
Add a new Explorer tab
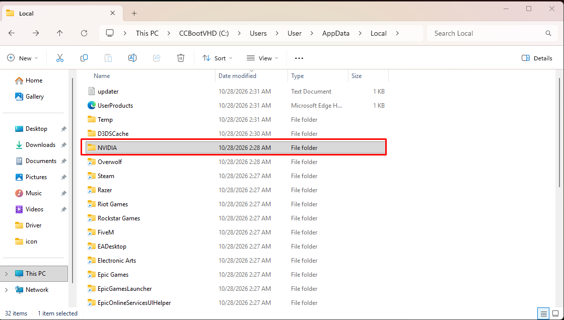pyautogui.click(x=134, y=13)
